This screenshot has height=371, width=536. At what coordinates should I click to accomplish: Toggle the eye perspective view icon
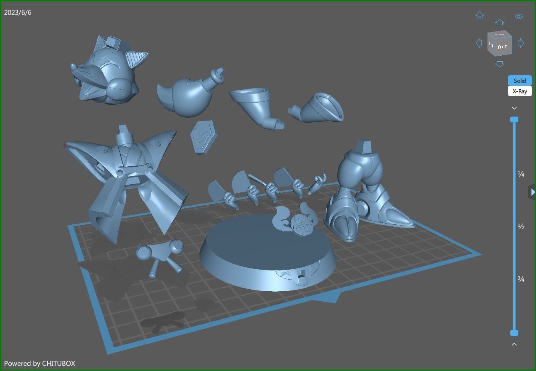click(x=519, y=16)
